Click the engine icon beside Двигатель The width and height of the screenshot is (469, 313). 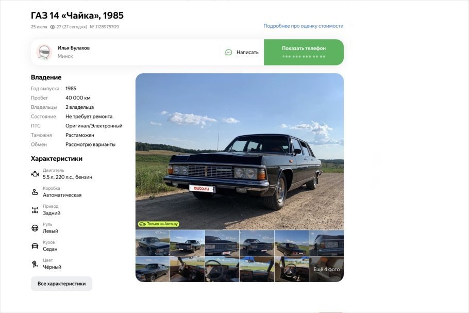(x=35, y=174)
